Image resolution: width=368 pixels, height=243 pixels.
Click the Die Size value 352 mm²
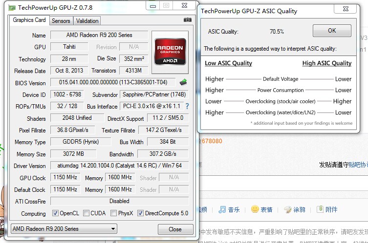(134, 59)
